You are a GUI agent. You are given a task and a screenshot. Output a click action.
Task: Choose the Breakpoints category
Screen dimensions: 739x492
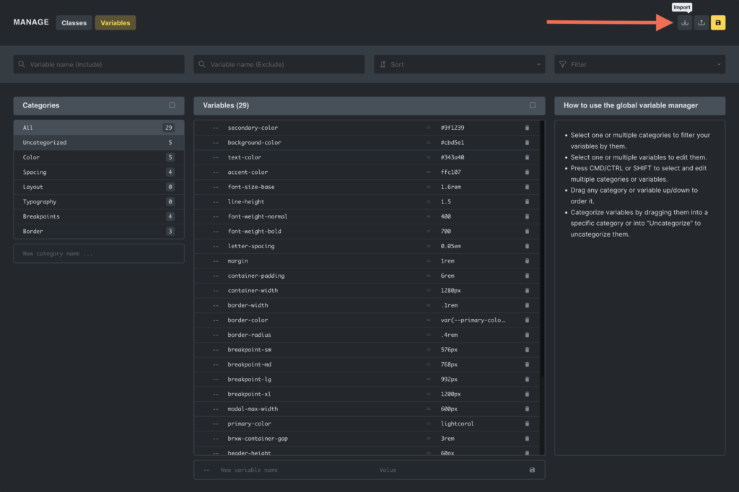tap(98, 216)
